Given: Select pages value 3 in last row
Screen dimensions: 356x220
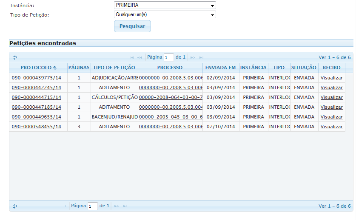Looking at the screenshot, I should (x=79, y=127).
